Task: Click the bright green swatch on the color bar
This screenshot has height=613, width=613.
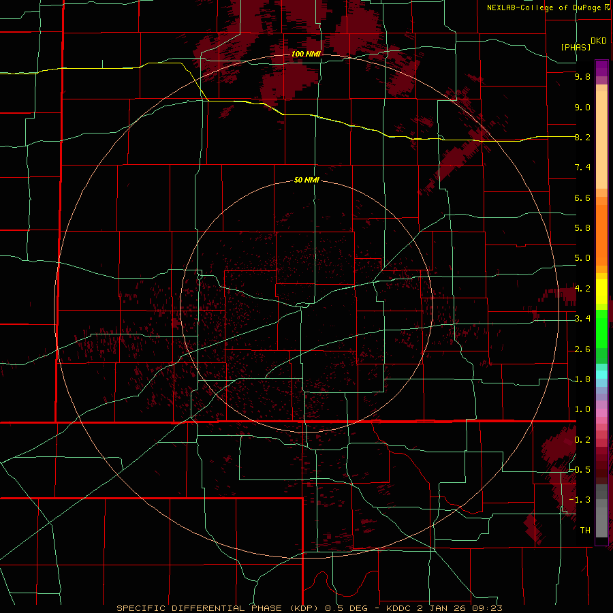Action: 601,328
